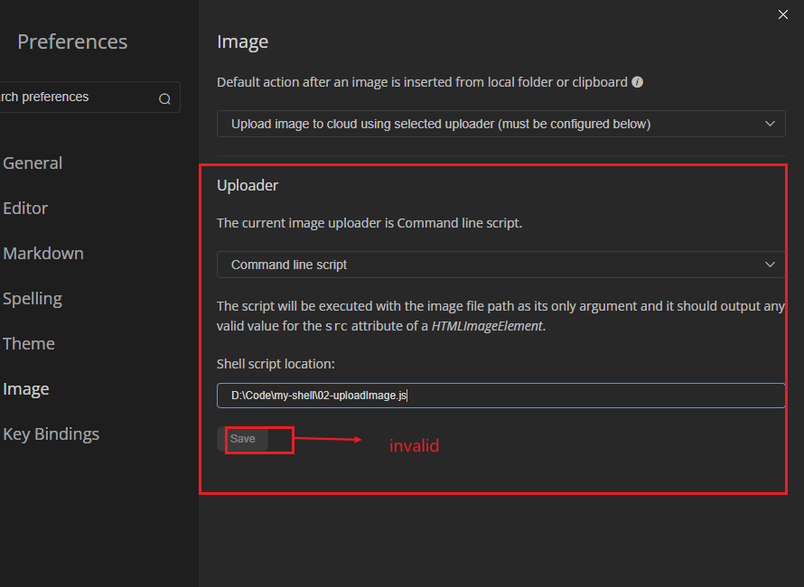Click the info icon after default action text

tap(638, 81)
